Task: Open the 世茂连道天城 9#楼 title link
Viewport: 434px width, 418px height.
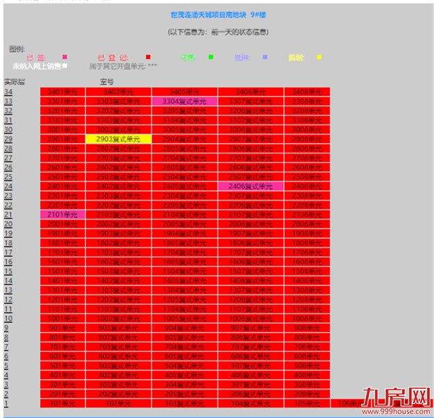Action: [x=219, y=15]
